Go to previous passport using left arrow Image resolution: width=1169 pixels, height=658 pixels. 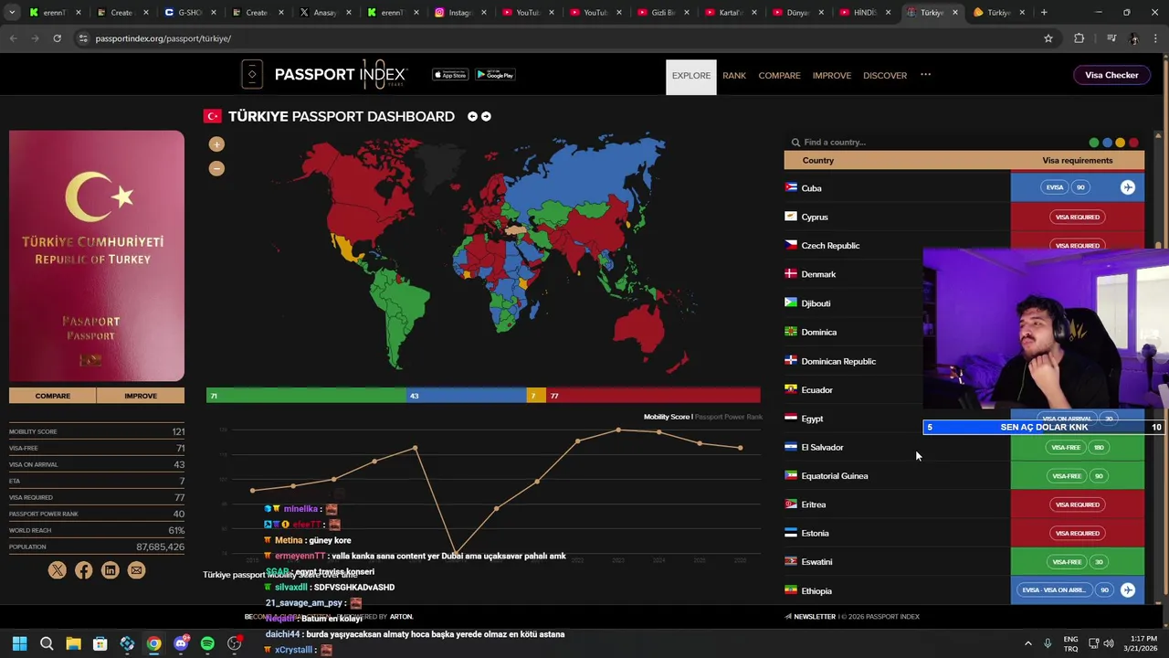tap(472, 117)
